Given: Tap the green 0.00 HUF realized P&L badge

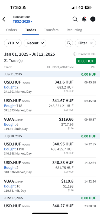Looking at the screenshot, I should (x=86, y=61).
